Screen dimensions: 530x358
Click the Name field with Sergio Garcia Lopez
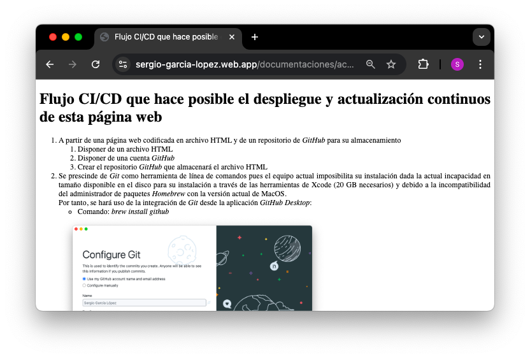click(x=145, y=303)
